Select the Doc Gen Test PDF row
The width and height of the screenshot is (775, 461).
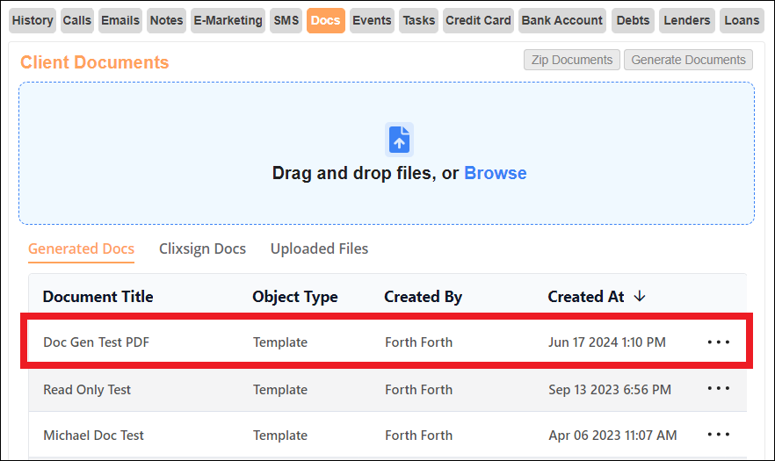pos(387,341)
